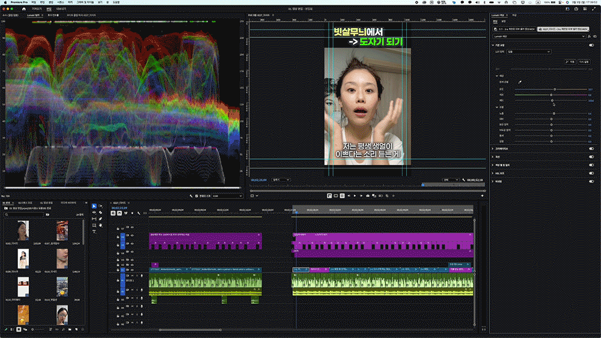Click the Auto button in Lumetri
601x338 pixels.
tap(570, 62)
